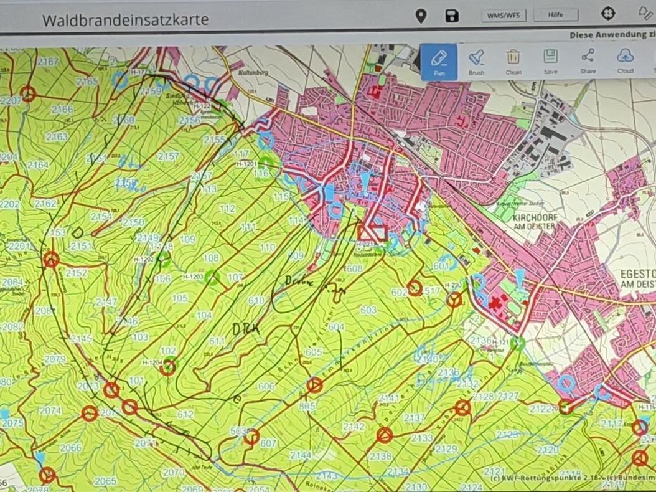Click the Cloud upload icon
Viewport: 656px width, 492px height.
625,61
